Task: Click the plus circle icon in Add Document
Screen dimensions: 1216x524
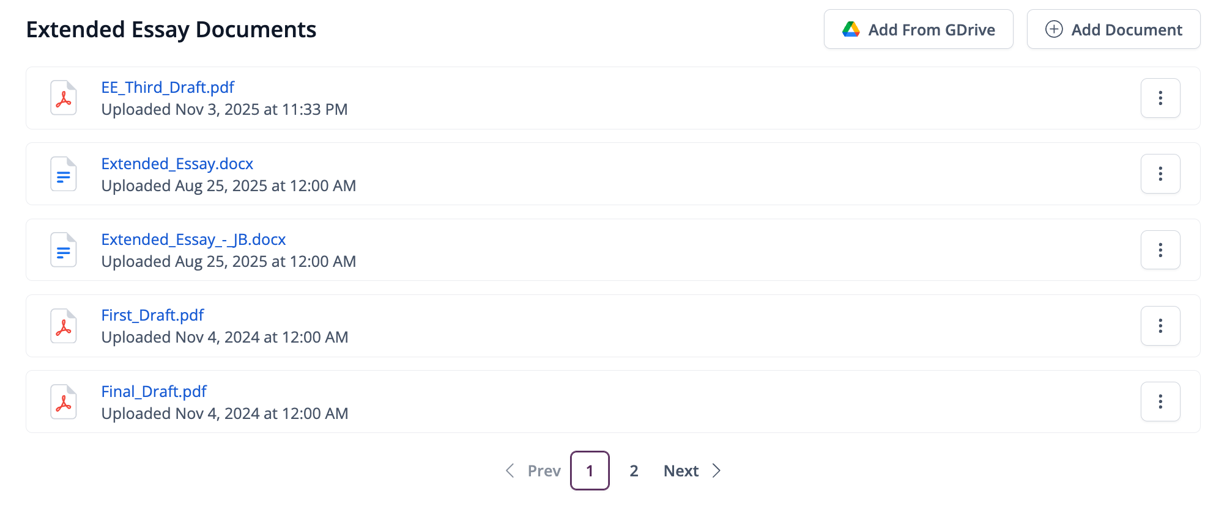Action: point(1054,29)
